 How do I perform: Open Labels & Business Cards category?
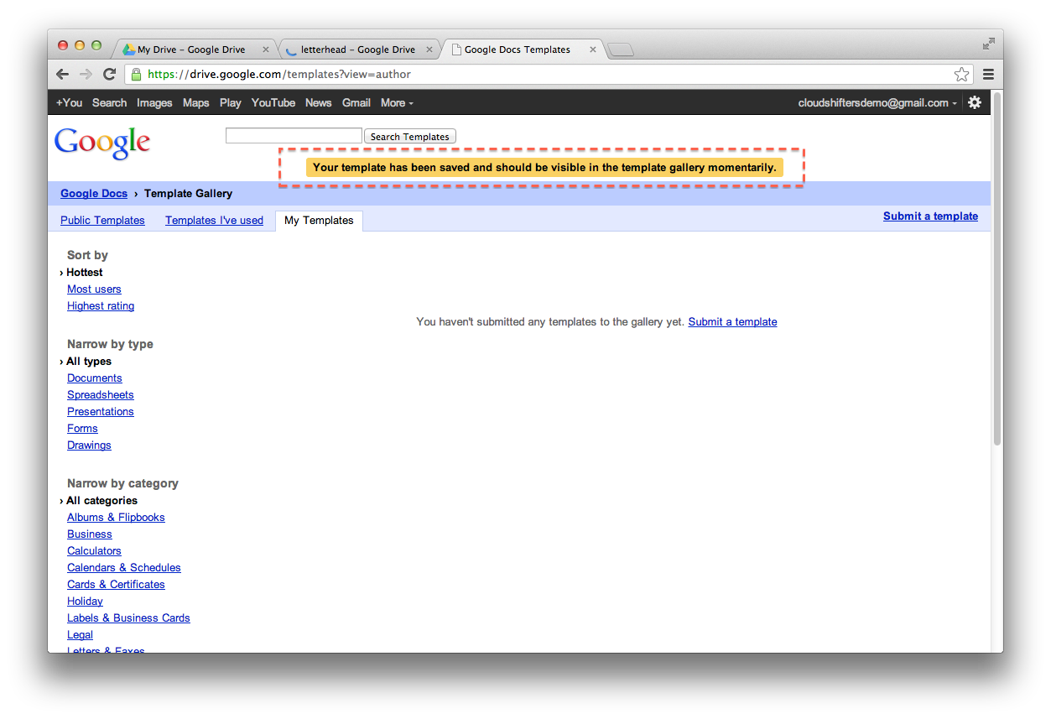coord(128,617)
